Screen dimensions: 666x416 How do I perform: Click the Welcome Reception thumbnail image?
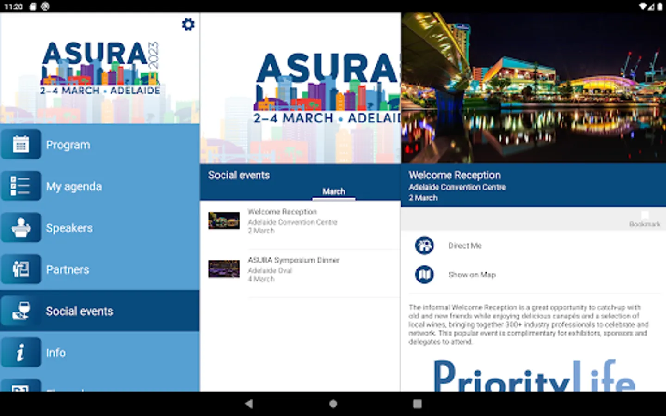pyautogui.click(x=224, y=220)
